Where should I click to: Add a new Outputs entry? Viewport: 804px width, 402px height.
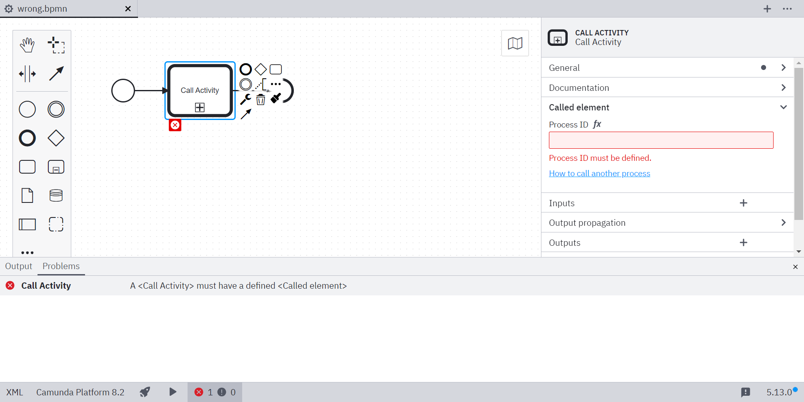point(744,242)
